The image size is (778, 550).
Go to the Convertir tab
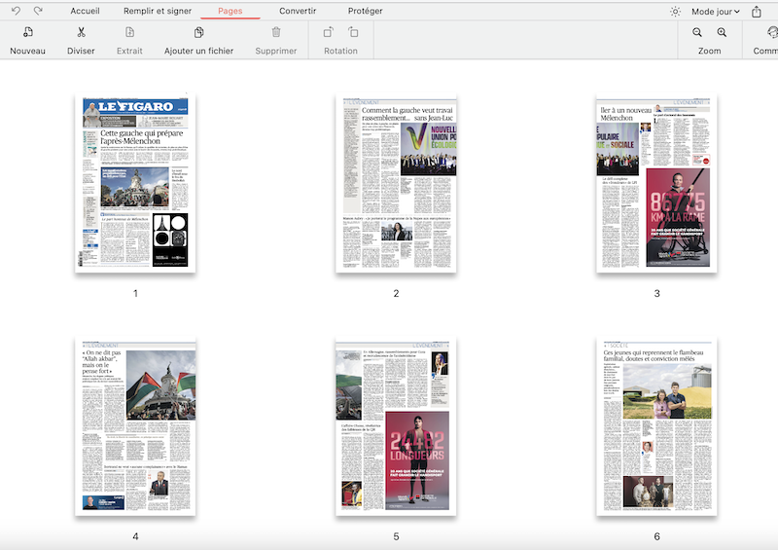[298, 11]
